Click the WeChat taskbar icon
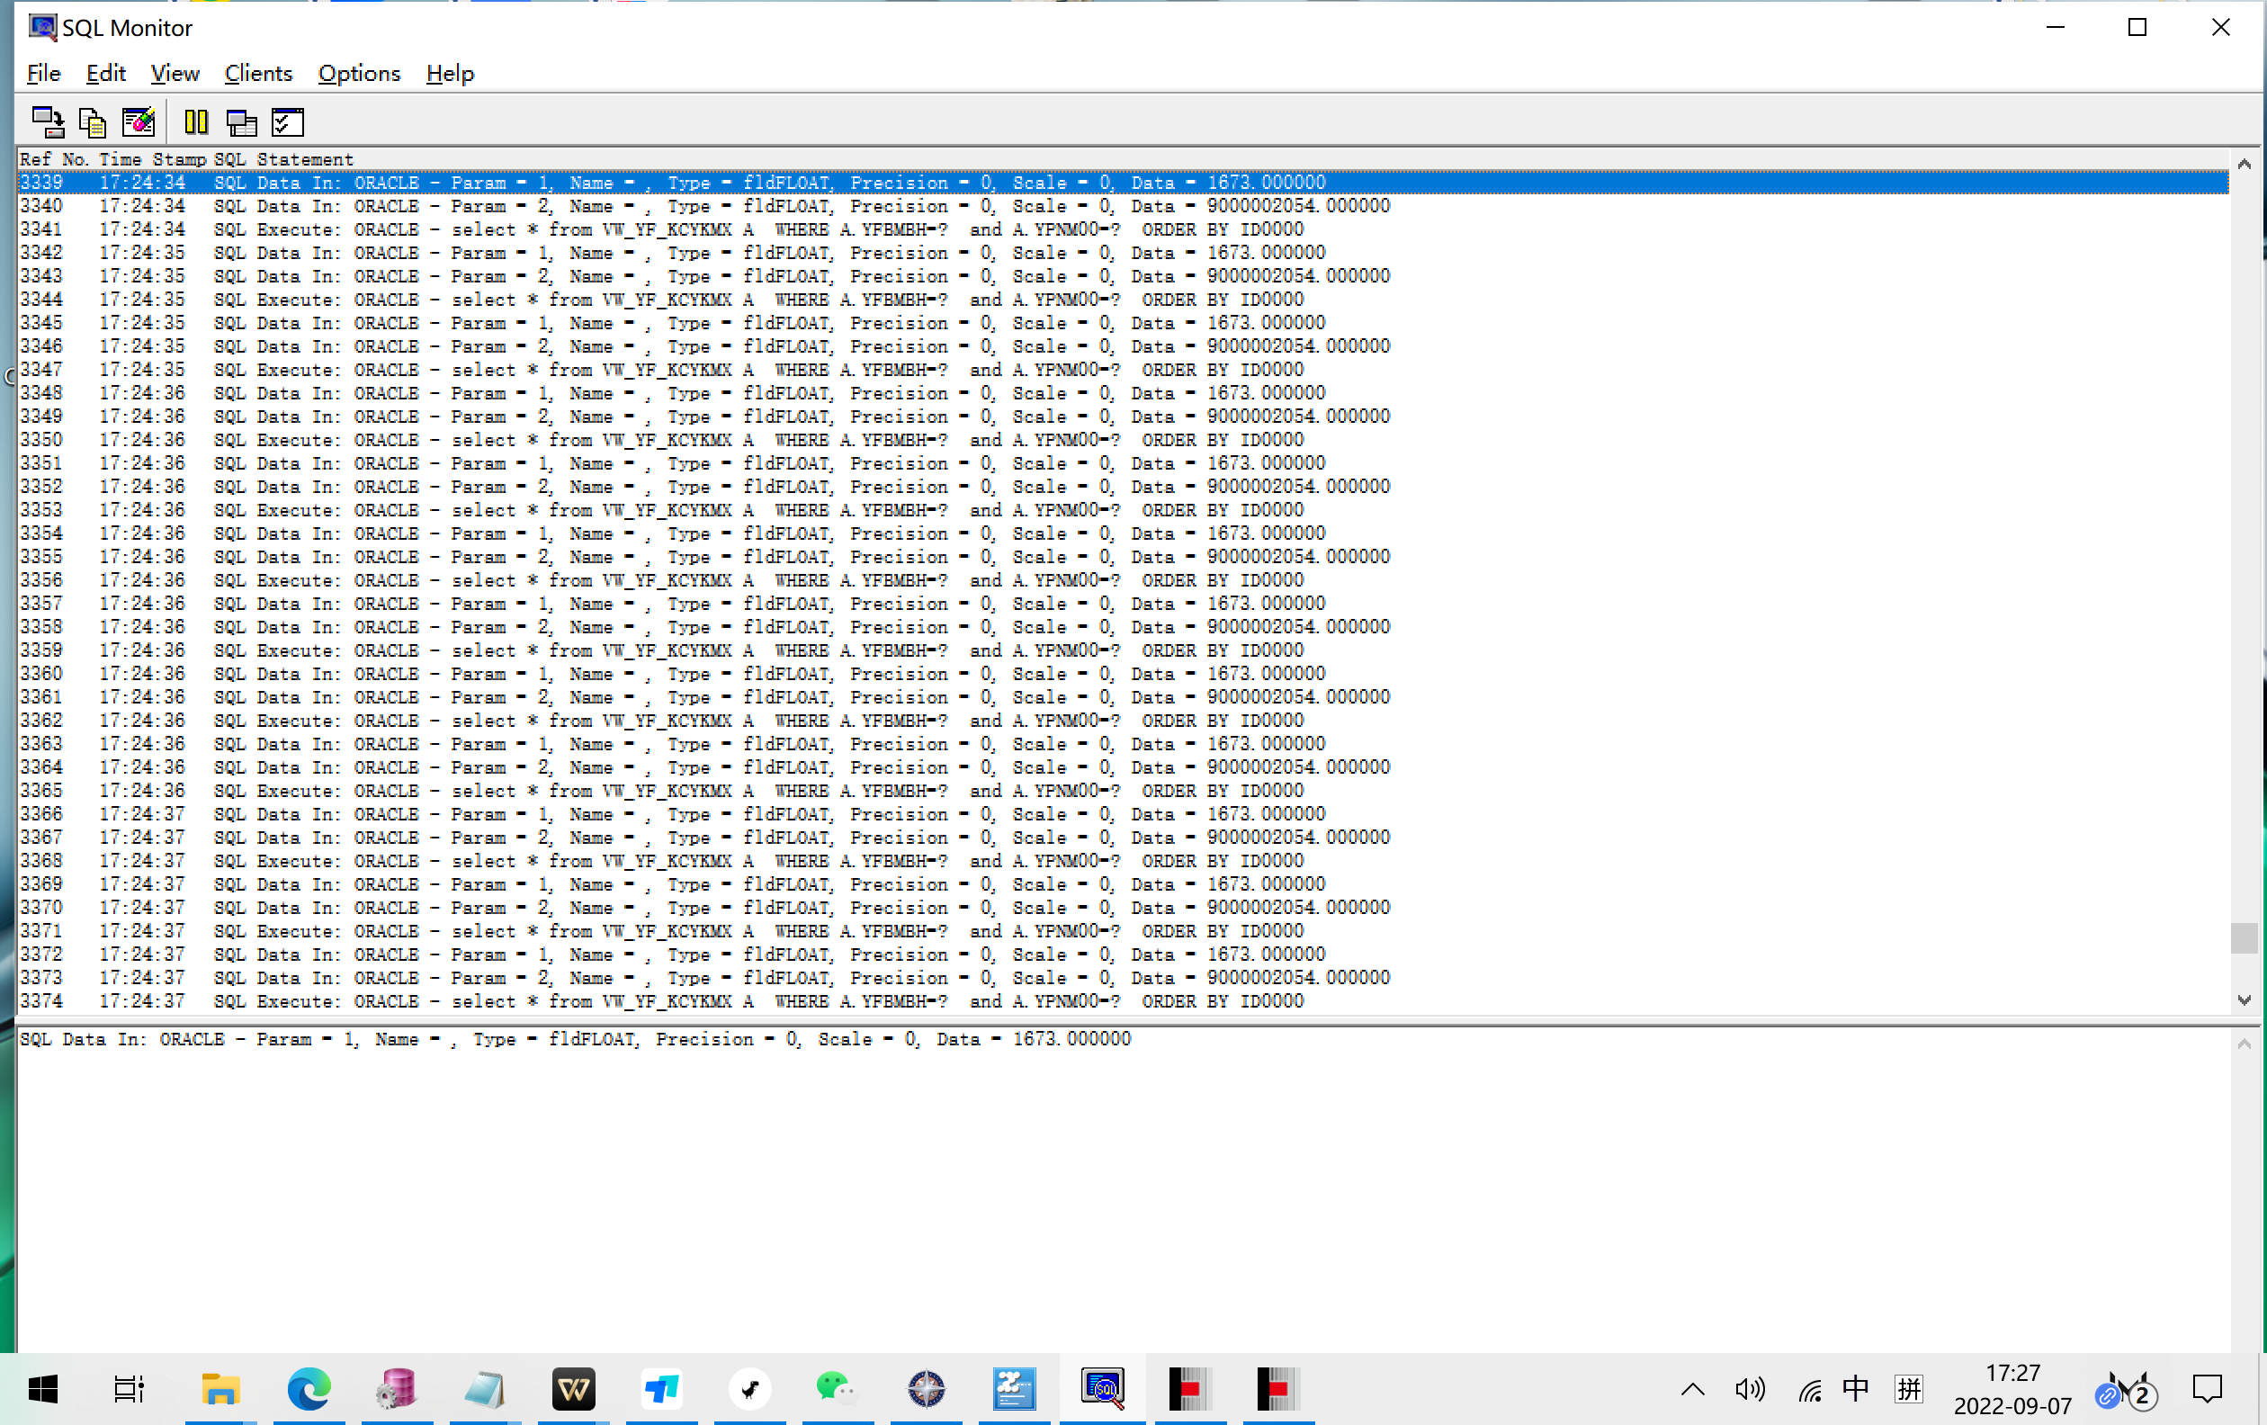Image resolution: width=2267 pixels, height=1425 pixels. pos(836,1388)
